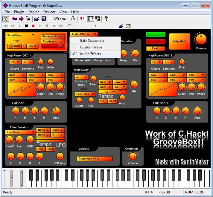This screenshot has width=213, height=197.
Task: Click the Multi Delay Tempo 150 field
Action: [x=103, y=101]
